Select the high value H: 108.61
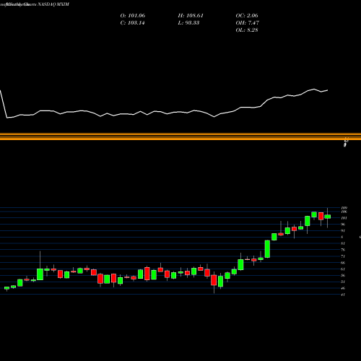 pos(191,16)
